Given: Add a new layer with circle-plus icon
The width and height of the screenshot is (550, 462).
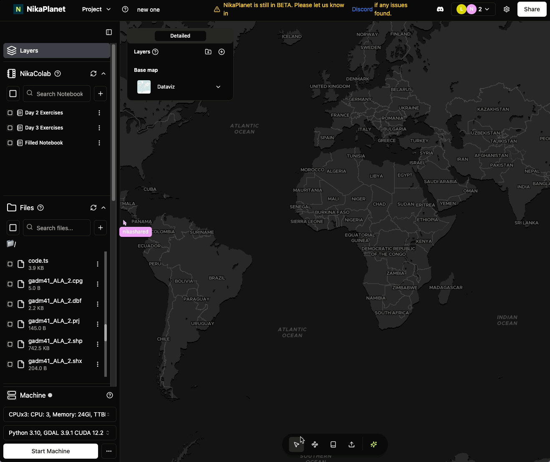Looking at the screenshot, I should click(x=222, y=52).
